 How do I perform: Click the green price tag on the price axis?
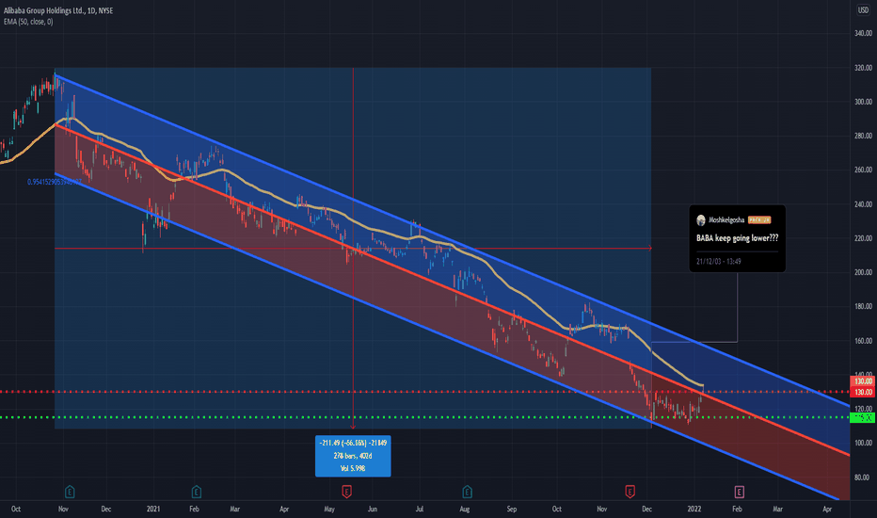[863, 418]
